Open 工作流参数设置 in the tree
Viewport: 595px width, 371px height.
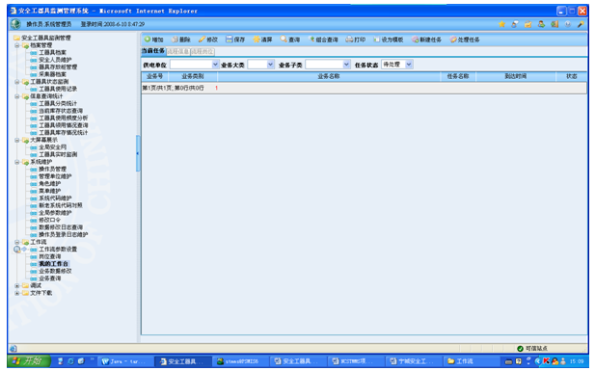(58, 250)
